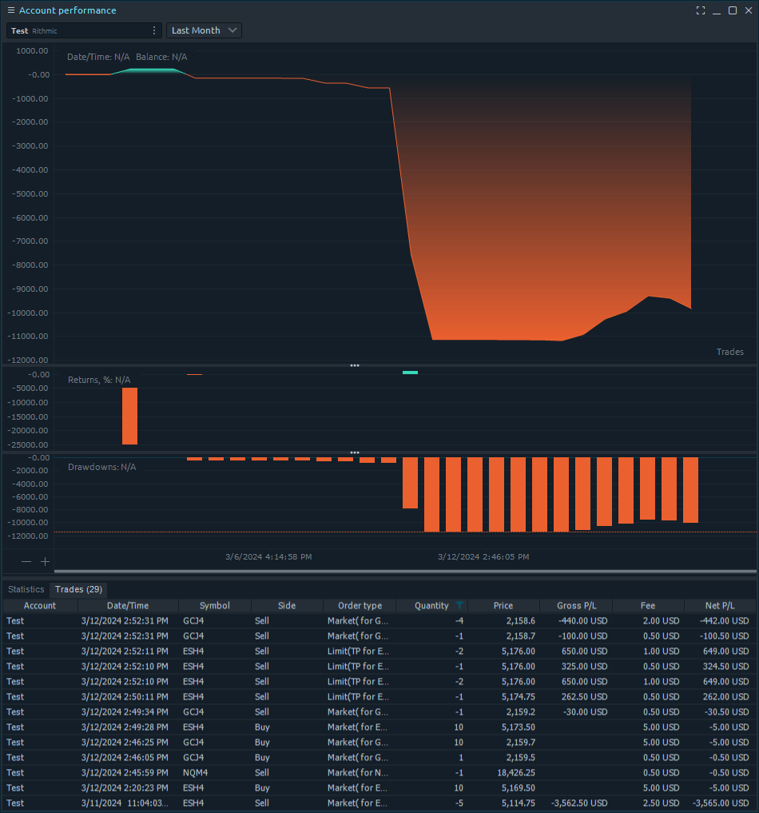This screenshot has height=813, width=759.
Task: Toggle sorting on the Gross P/L column
Action: pyautogui.click(x=576, y=606)
